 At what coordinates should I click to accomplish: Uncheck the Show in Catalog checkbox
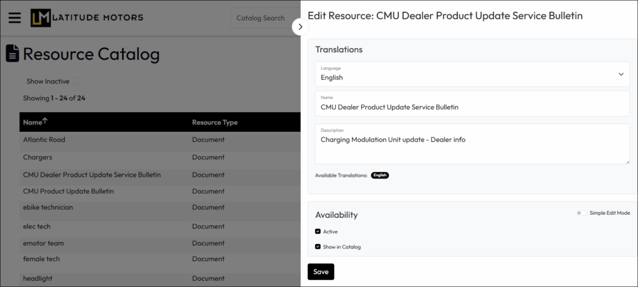[x=318, y=247]
